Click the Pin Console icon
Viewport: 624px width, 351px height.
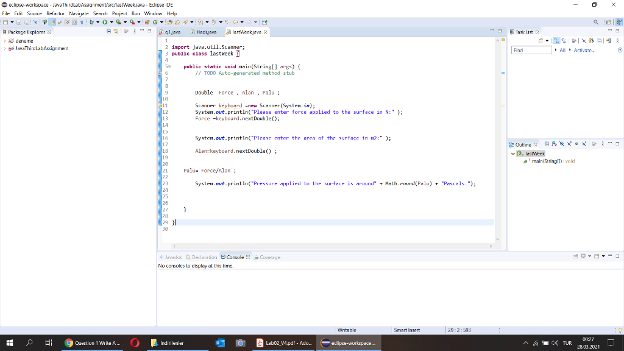575,257
